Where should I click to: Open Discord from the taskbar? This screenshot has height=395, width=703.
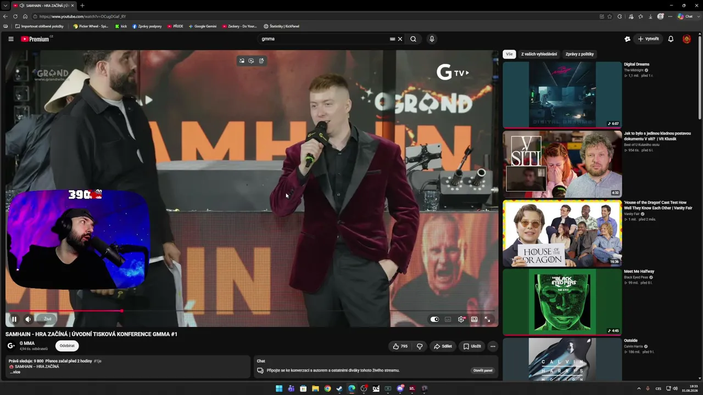pos(400,388)
